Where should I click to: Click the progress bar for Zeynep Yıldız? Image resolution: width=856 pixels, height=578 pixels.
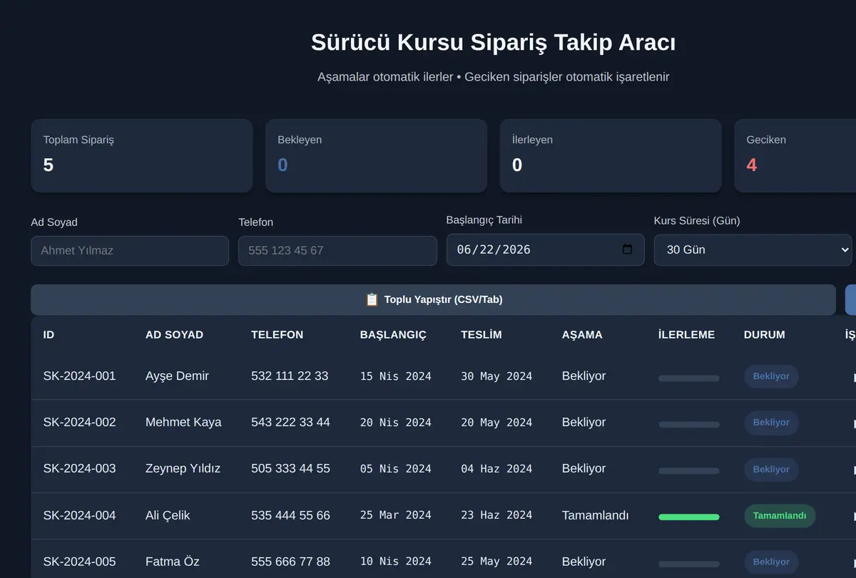[689, 470]
